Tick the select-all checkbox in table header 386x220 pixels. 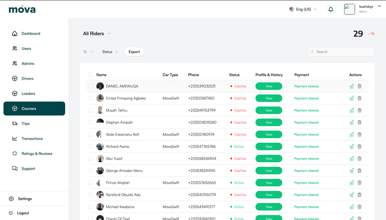pyautogui.click(x=90, y=75)
